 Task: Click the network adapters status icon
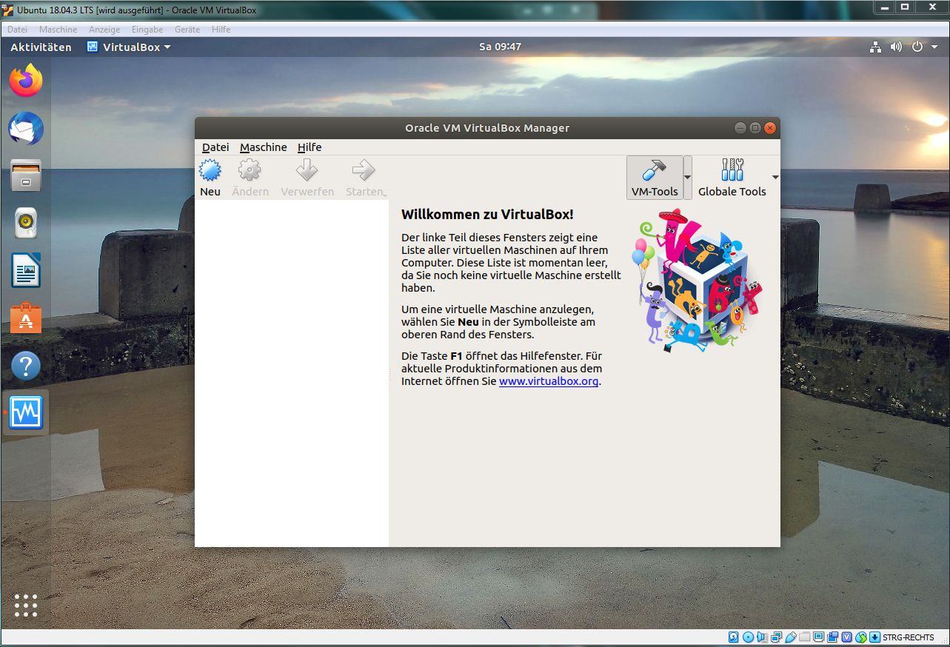[777, 637]
